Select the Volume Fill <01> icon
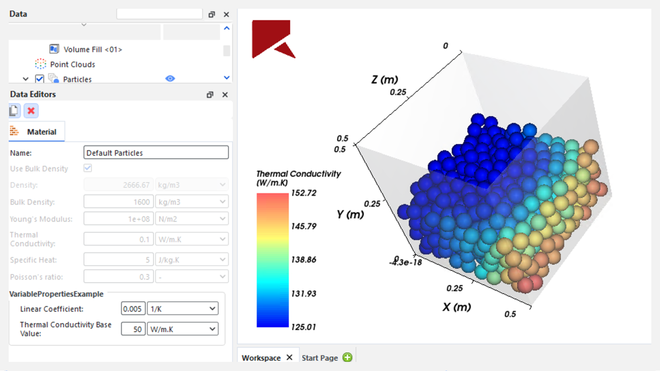The width and height of the screenshot is (660, 371). pos(54,49)
